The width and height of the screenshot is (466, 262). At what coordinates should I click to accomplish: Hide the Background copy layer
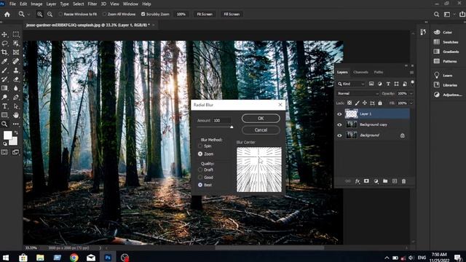(339, 124)
